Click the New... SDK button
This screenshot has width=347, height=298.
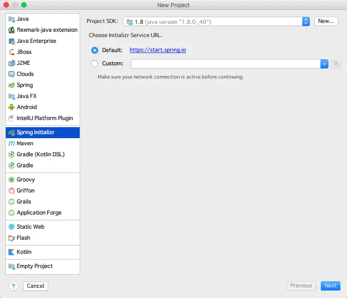pos(326,21)
